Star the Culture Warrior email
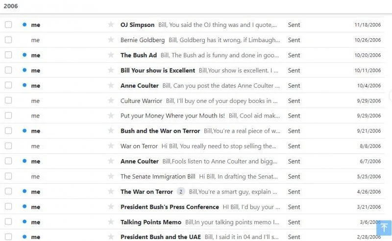Viewport: 392px width, 241px height. (111, 100)
